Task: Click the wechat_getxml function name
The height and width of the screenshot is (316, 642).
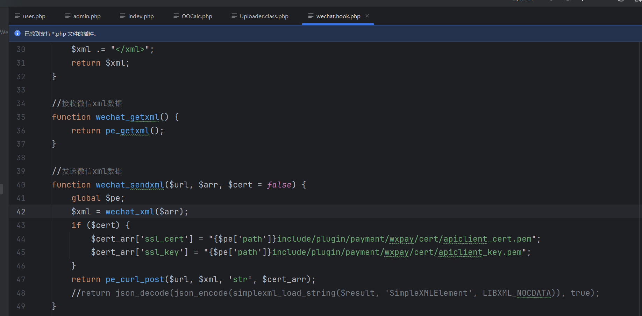Action: pos(128,117)
